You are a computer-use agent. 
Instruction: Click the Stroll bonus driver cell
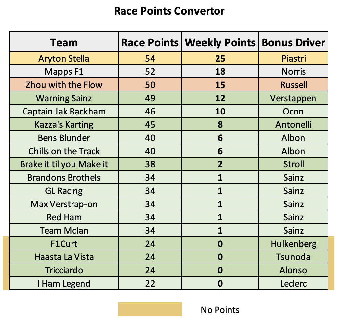[293, 164]
